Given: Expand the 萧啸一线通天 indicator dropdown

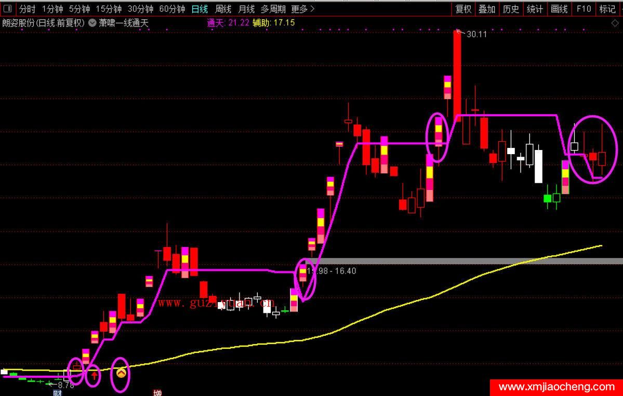Looking at the screenshot, I should pyautogui.click(x=92, y=23).
